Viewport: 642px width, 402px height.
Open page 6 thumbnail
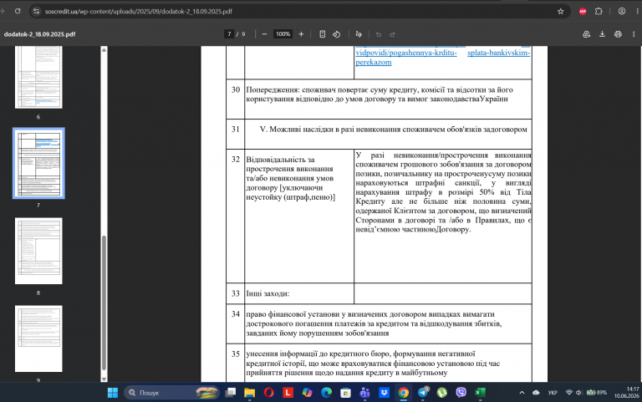click(38, 78)
